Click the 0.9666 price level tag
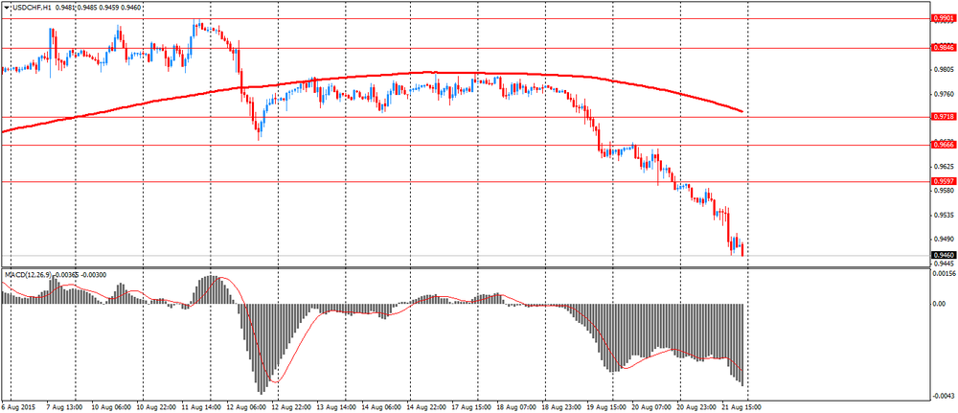The image size is (958, 413). point(944,145)
